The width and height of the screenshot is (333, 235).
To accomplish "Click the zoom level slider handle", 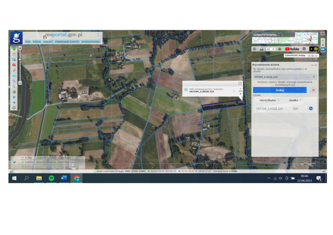I will [20, 59].
